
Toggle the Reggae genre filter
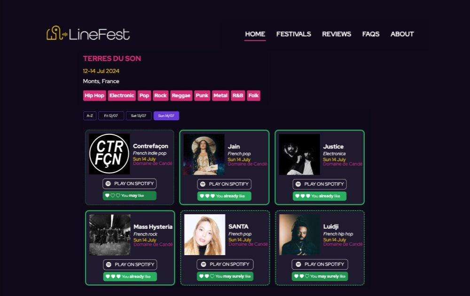click(x=181, y=95)
